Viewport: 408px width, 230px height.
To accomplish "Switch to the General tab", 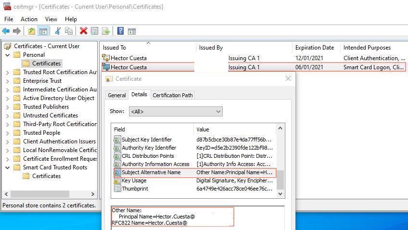I will [x=116, y=95].
